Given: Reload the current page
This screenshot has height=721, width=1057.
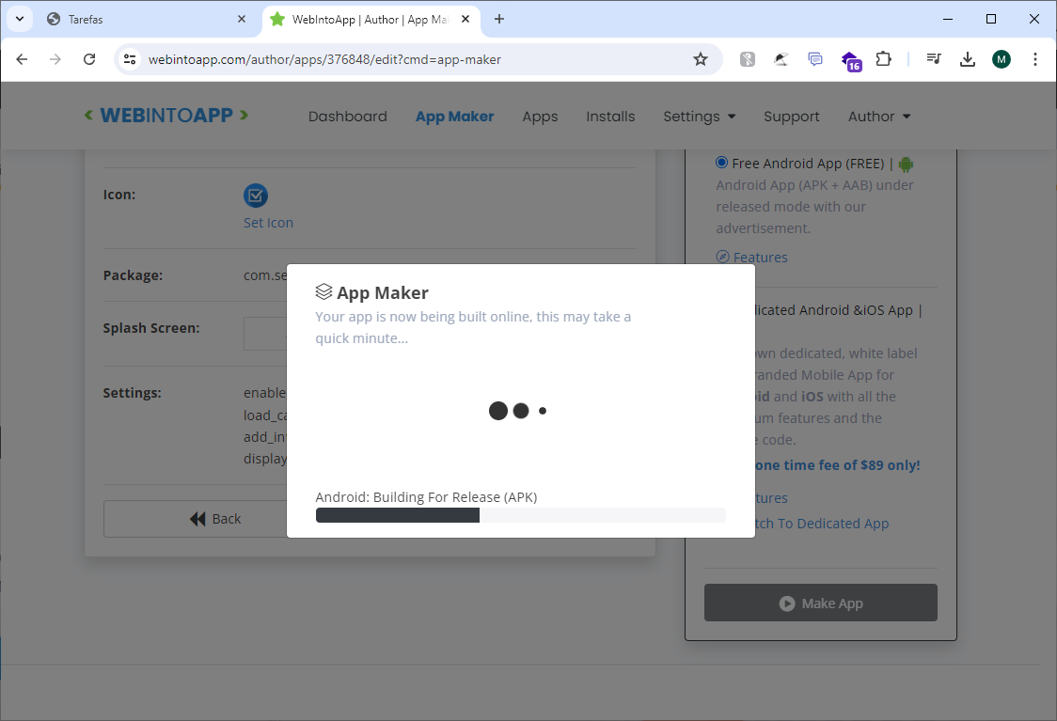Looking at the screenshot, I should tap(89, 59).
